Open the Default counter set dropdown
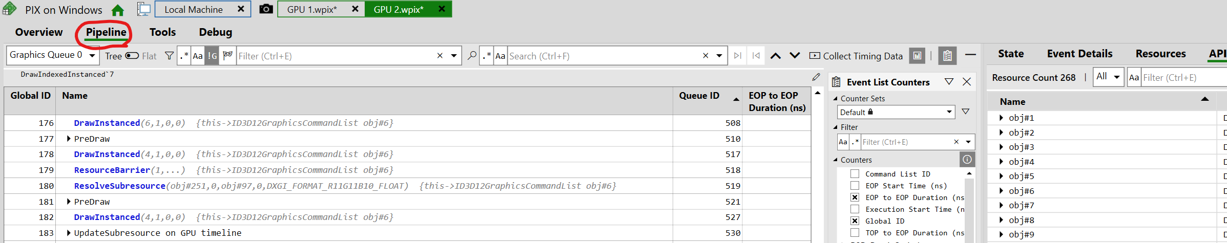This screenshot has width=1227, height=243. pyautogui.click(x=896, y=112)
